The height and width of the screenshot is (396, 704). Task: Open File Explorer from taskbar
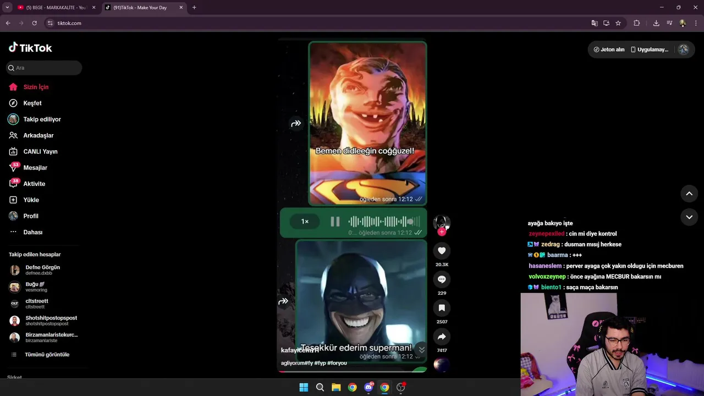tap(336, 387)
